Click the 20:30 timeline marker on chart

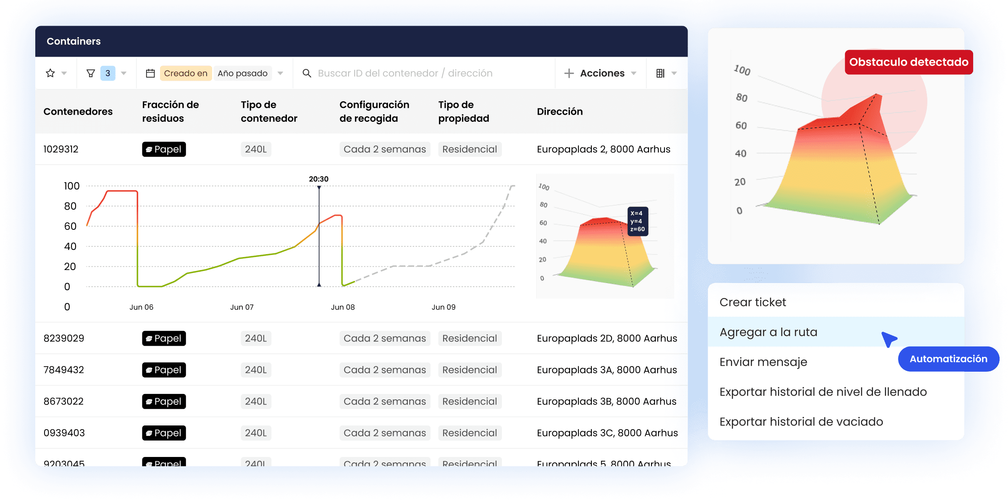coord(319,179)
